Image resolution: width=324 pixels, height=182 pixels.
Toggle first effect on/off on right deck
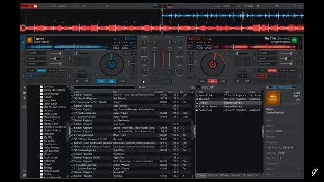point(296,53)
